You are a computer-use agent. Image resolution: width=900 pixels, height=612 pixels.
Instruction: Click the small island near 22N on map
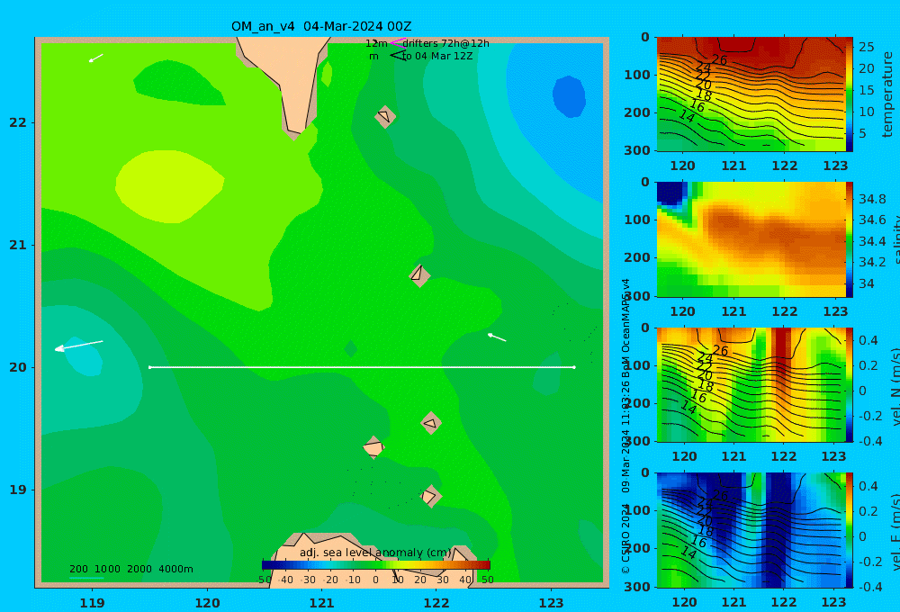pos(385,116)
